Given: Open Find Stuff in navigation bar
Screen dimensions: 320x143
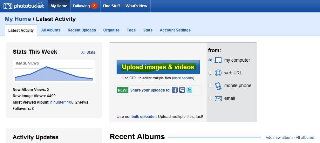Looking at the screenshot, I should click(112, 6).
